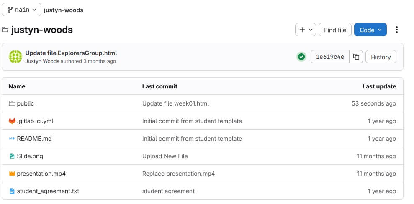
Task: Copy the commit SHA with clipboard icon
Action: coord(356,57)
